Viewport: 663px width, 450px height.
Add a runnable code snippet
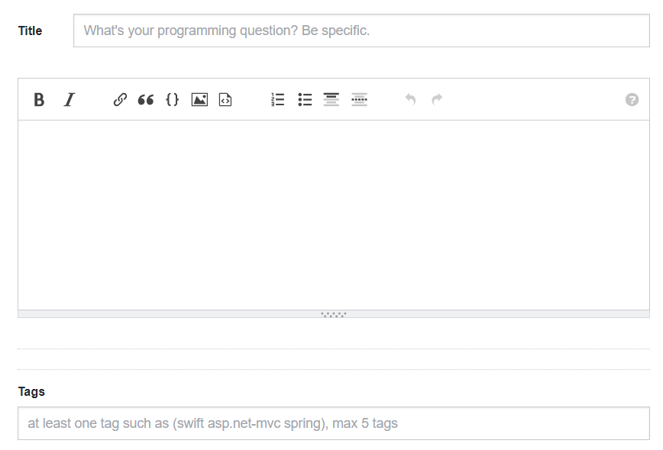tap(225, 100)
